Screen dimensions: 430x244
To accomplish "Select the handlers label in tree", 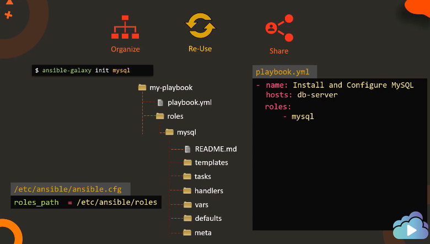I will pos(209,191).
